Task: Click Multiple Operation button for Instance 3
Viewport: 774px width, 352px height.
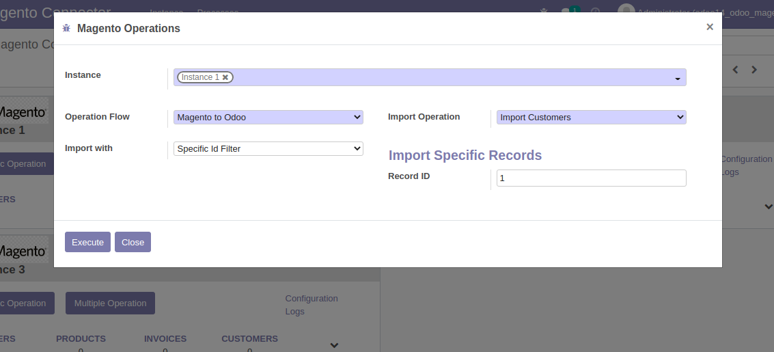Action: 110,303
